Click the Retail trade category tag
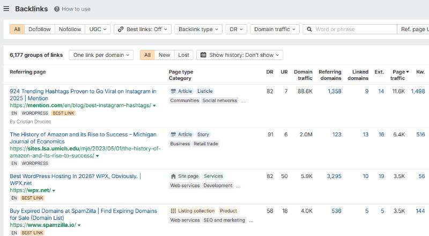 tap(206, 144)
